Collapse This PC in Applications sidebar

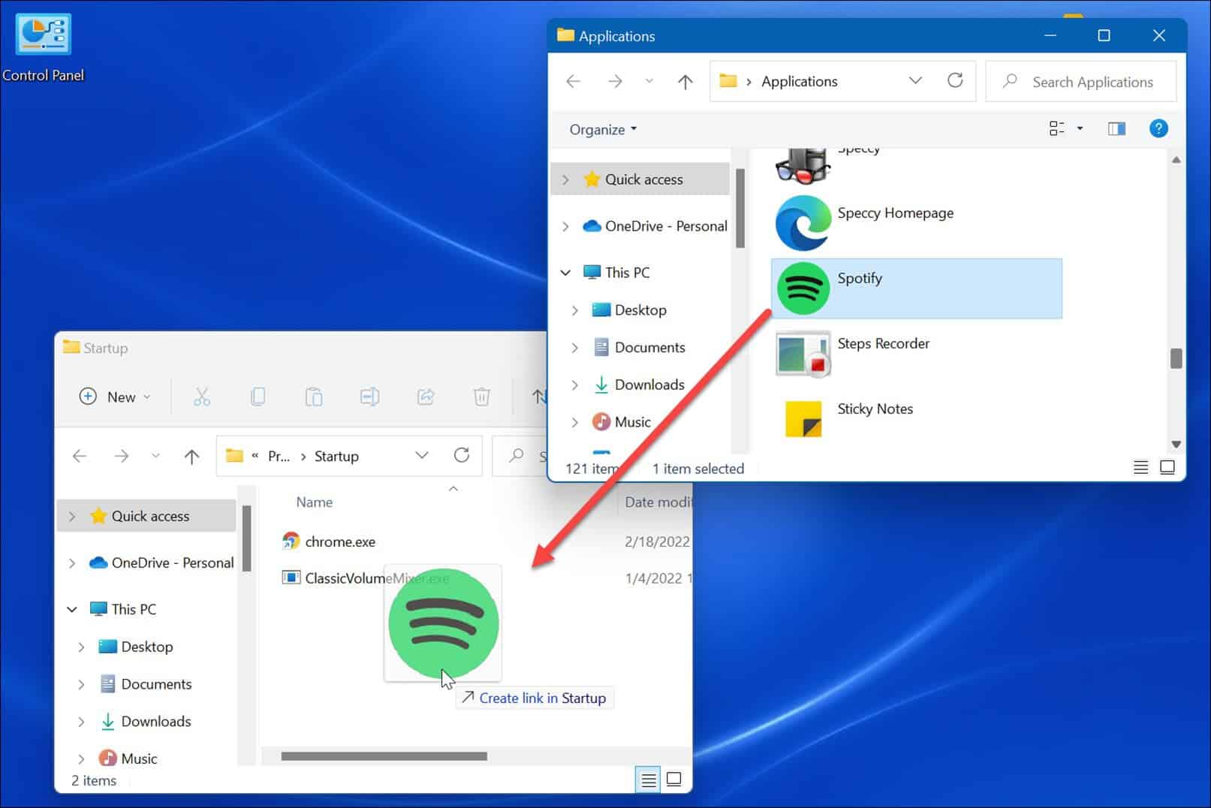coord(565,273)
